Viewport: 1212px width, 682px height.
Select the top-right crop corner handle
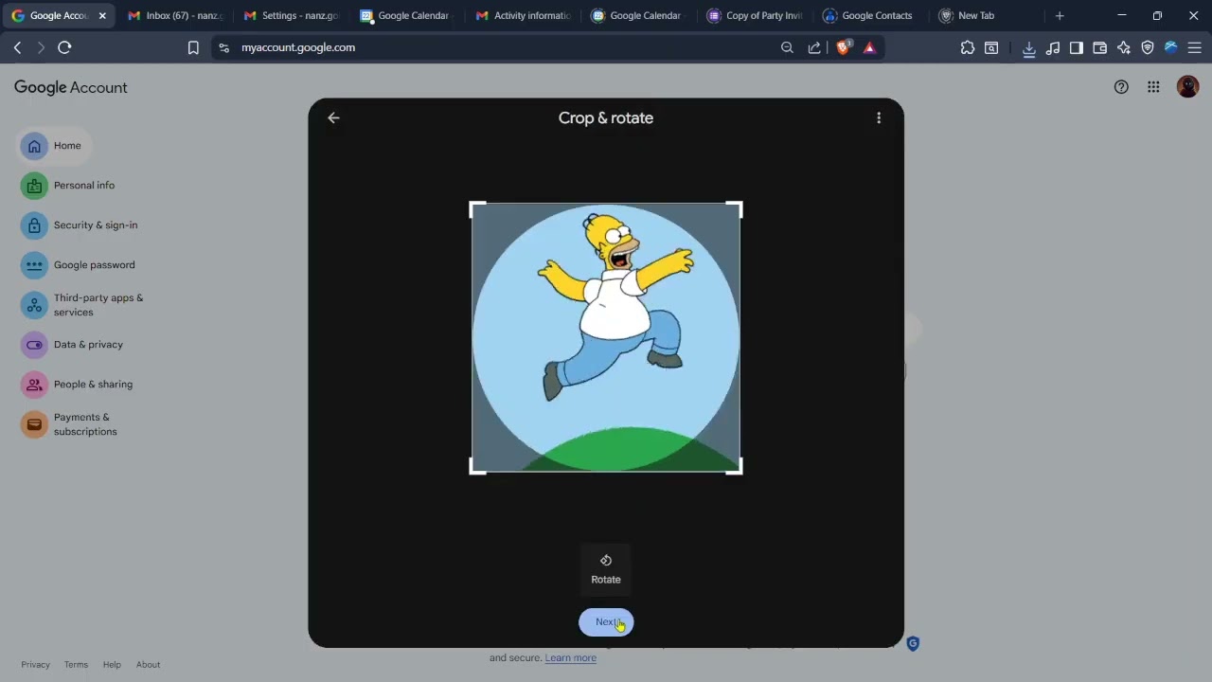pos(736,208)
